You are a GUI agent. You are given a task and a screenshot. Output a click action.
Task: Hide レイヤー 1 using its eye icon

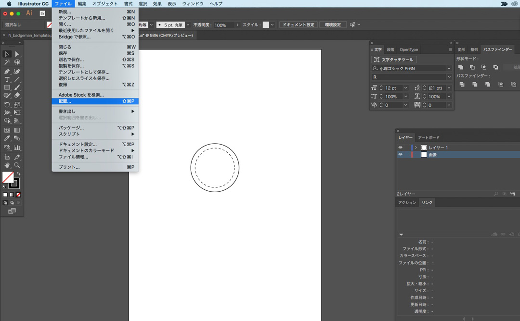400,148
